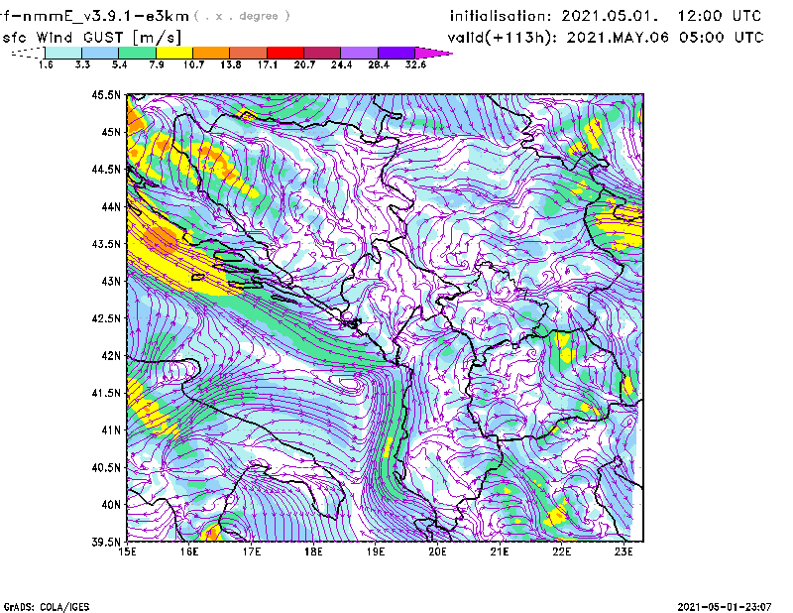Viewport: 793px width, 613px height.
Task: Click the "43.5N" latitude label
Action: click(106, 244)
